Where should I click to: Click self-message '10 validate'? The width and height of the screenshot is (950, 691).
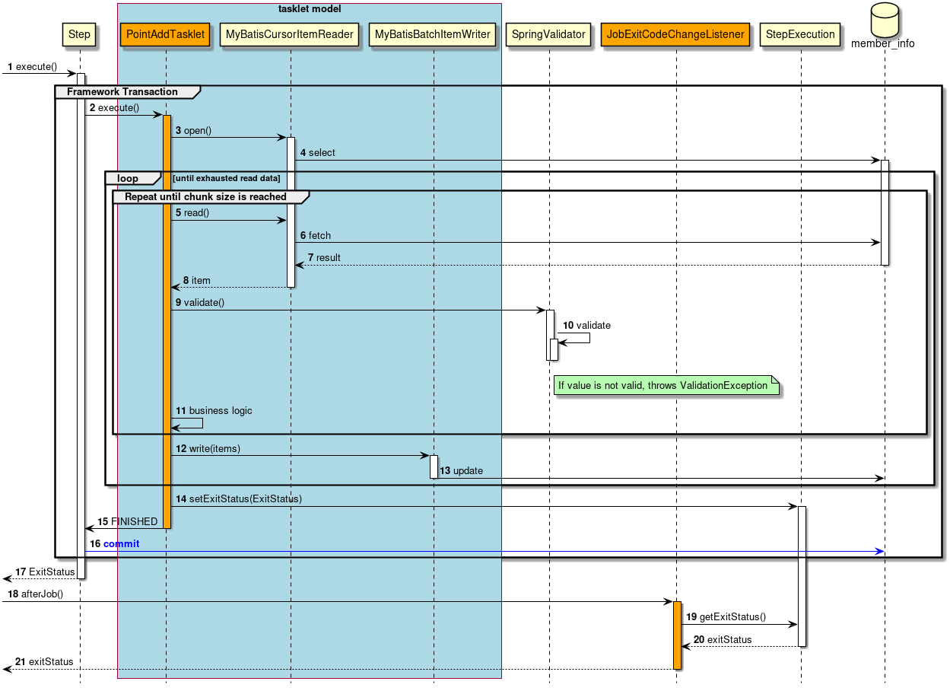tap(586, 326)
